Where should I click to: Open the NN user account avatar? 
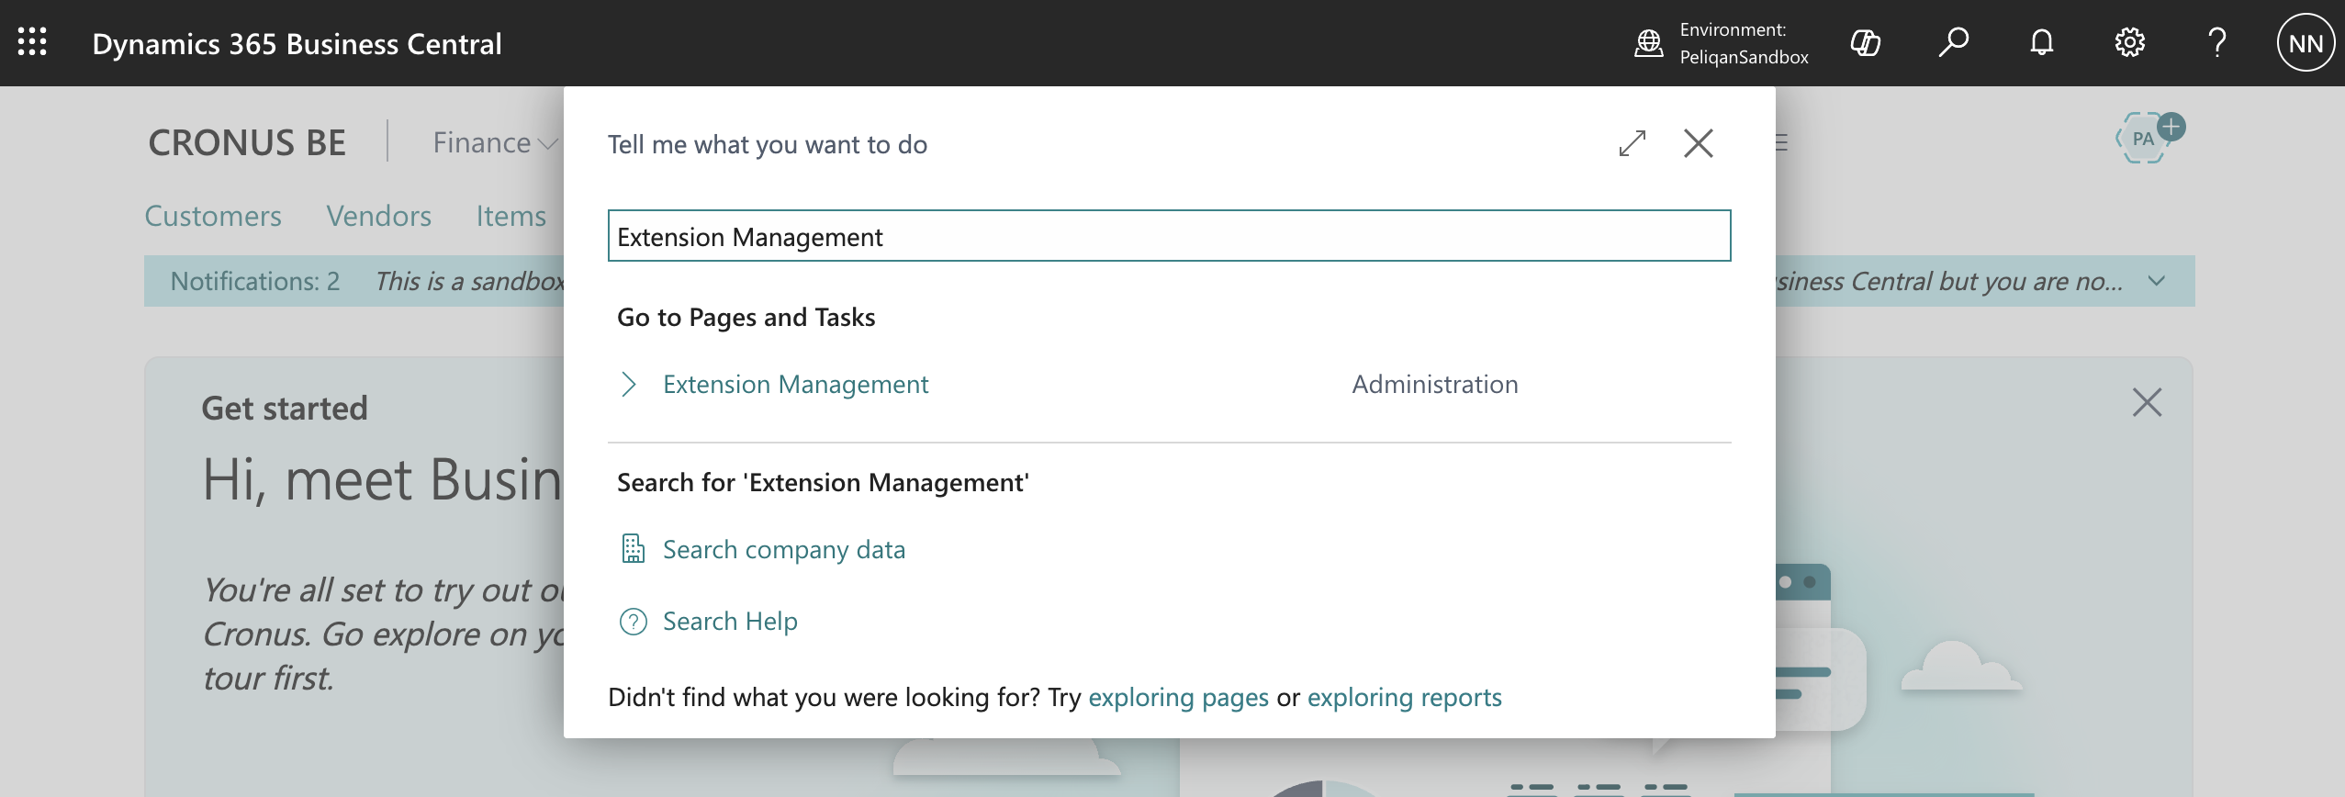click(2306, 43)
